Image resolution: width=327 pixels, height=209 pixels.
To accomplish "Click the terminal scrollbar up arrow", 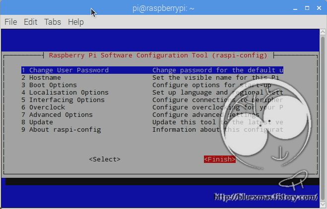I will tap(323, 32).
